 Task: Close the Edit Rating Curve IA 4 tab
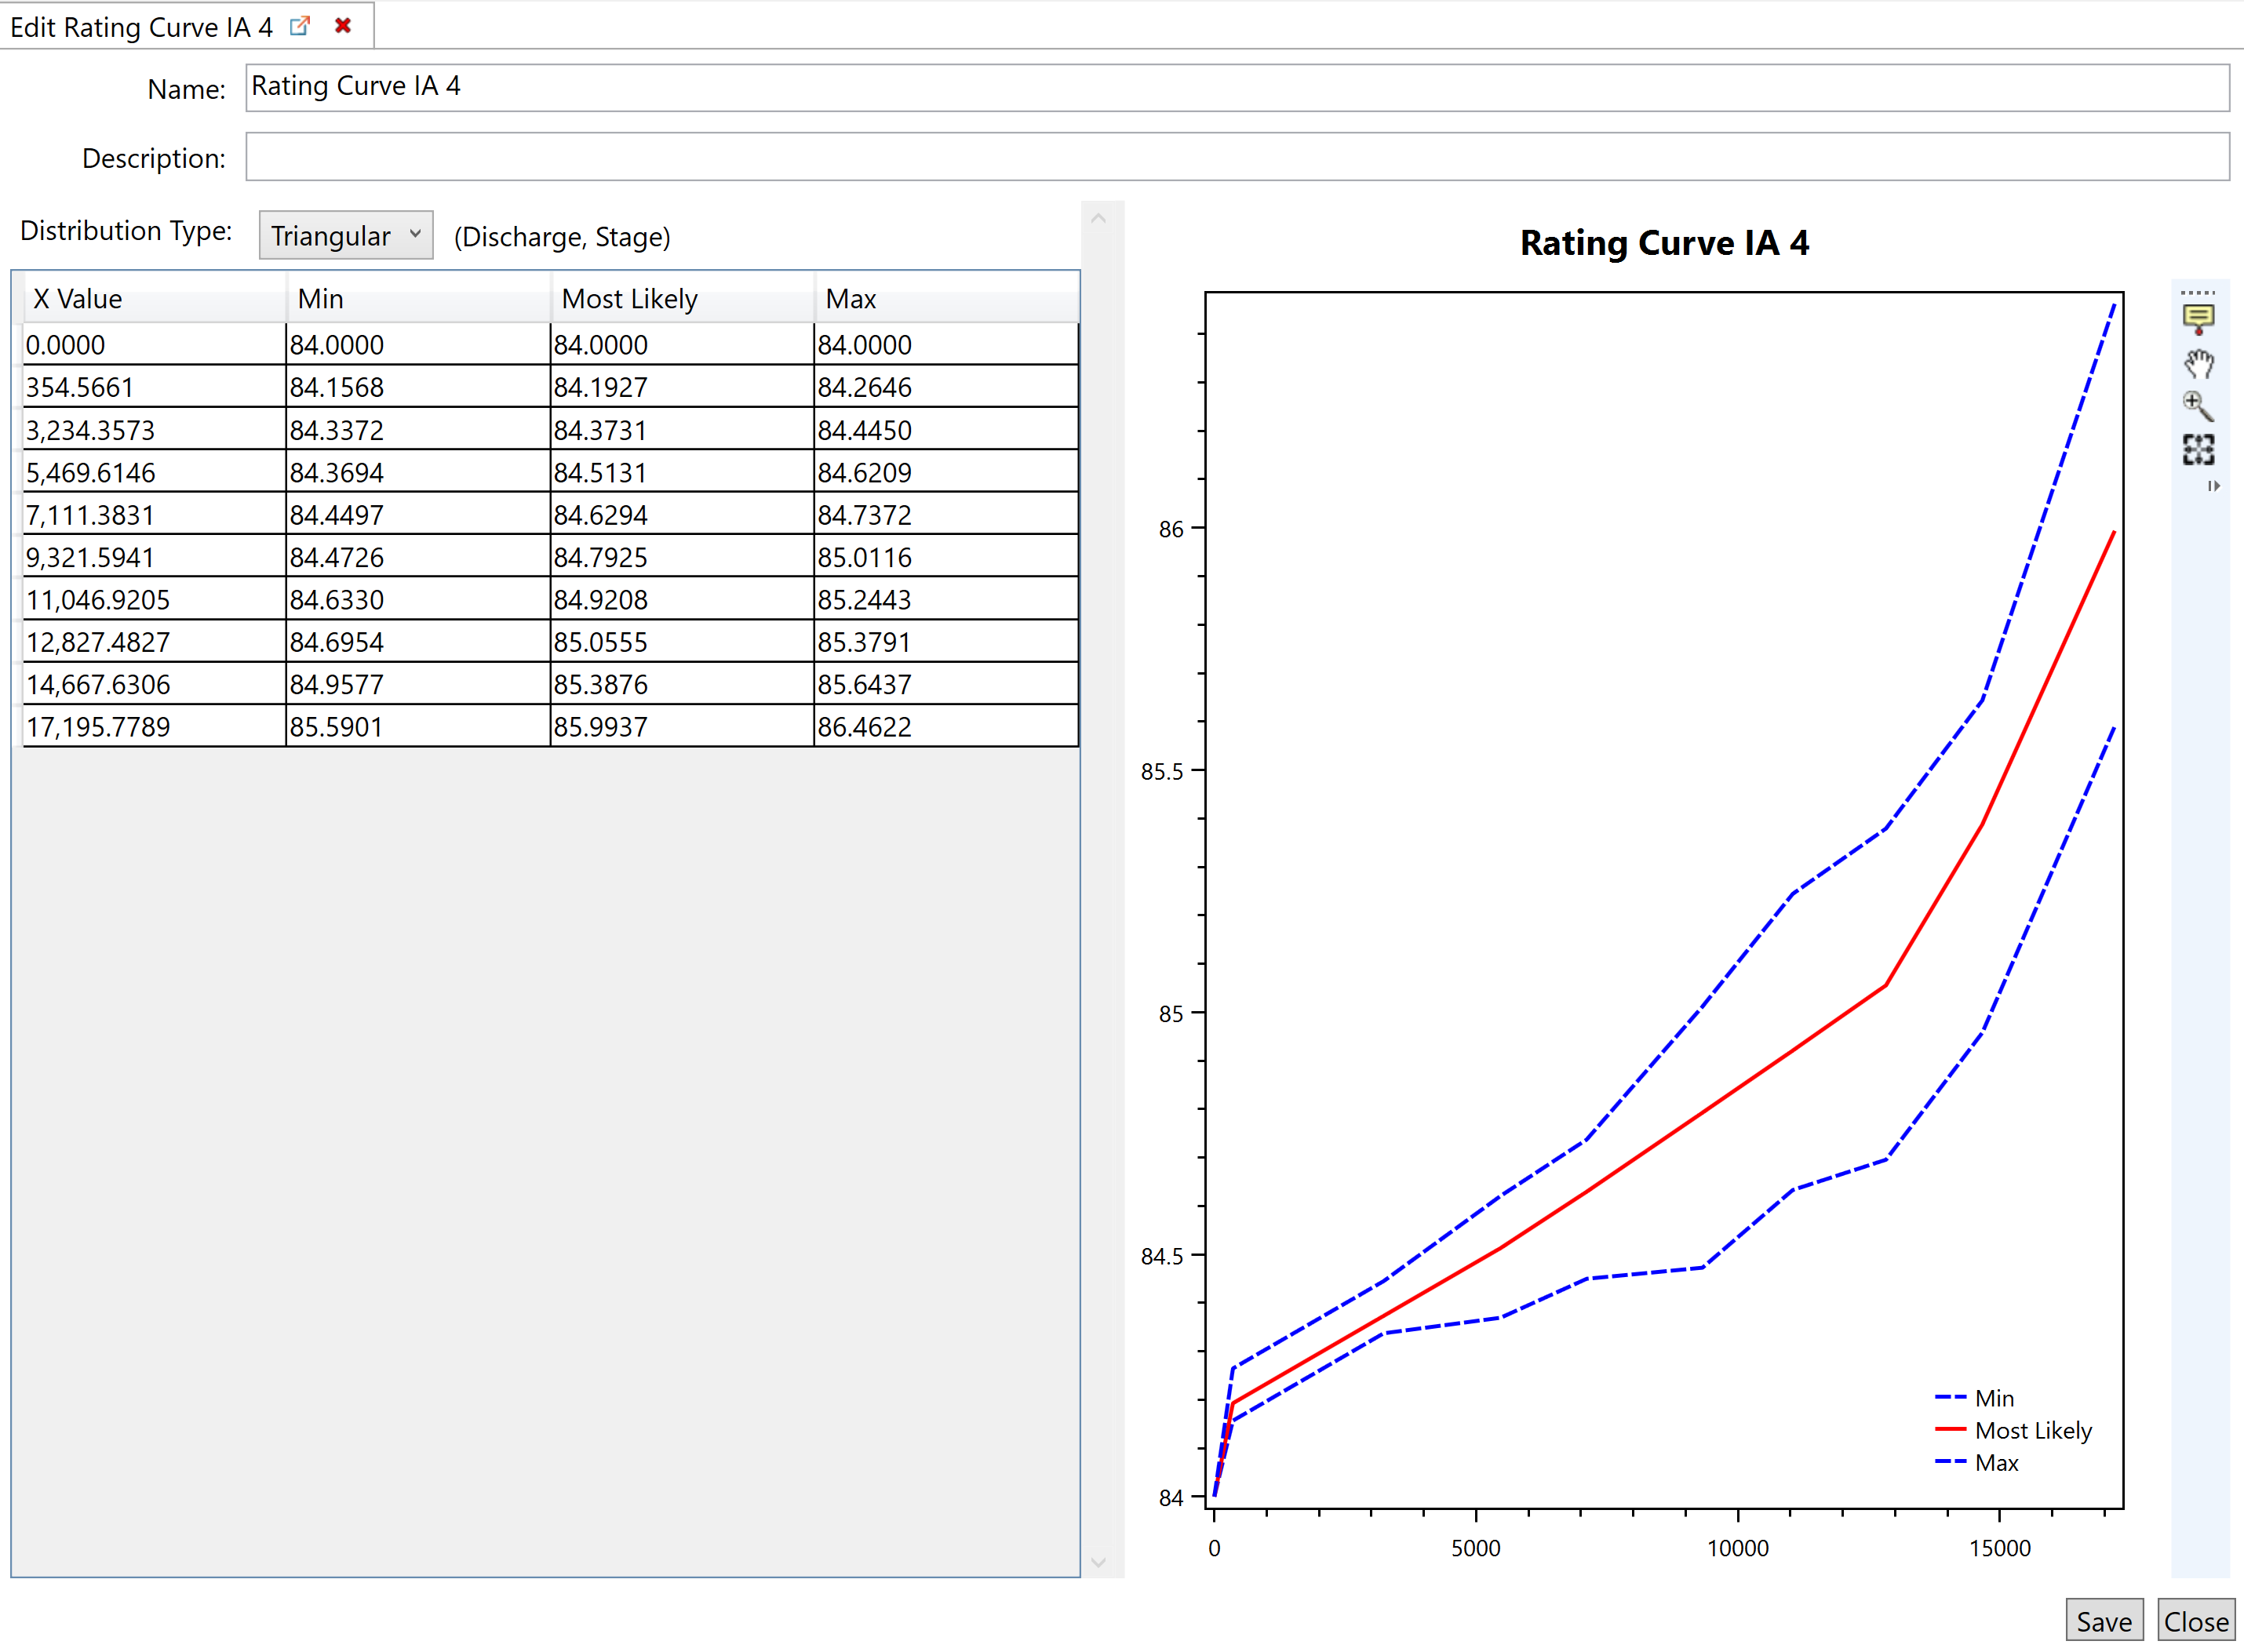[x=343, y=26]
